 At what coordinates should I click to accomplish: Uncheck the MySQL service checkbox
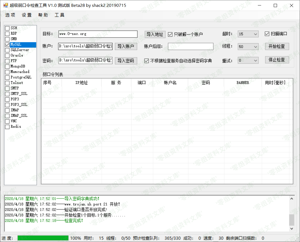click(7, 44)
